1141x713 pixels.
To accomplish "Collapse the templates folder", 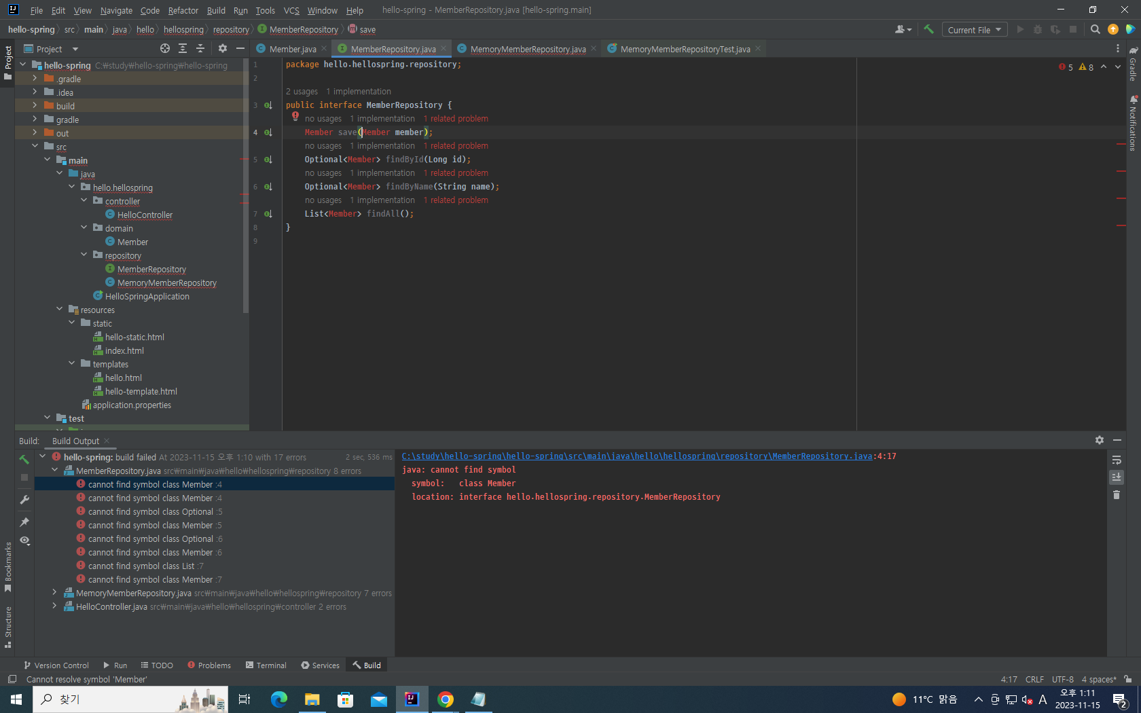I will point(71,364).
